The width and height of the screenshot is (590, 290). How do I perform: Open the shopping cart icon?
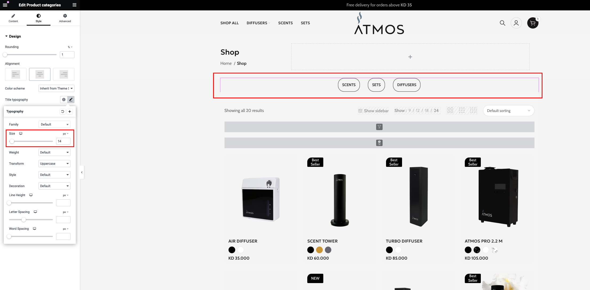point(533,23)
